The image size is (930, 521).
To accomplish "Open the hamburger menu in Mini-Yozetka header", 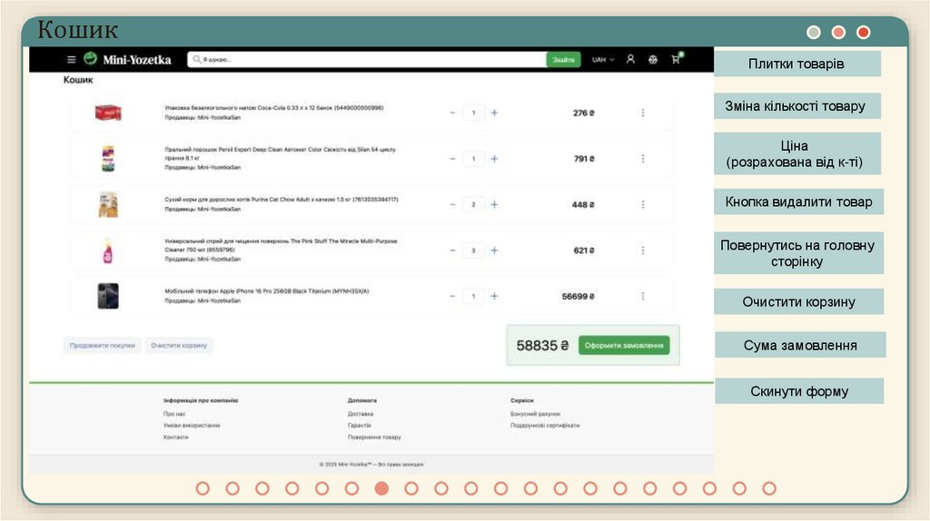I will tap(71, 59).
